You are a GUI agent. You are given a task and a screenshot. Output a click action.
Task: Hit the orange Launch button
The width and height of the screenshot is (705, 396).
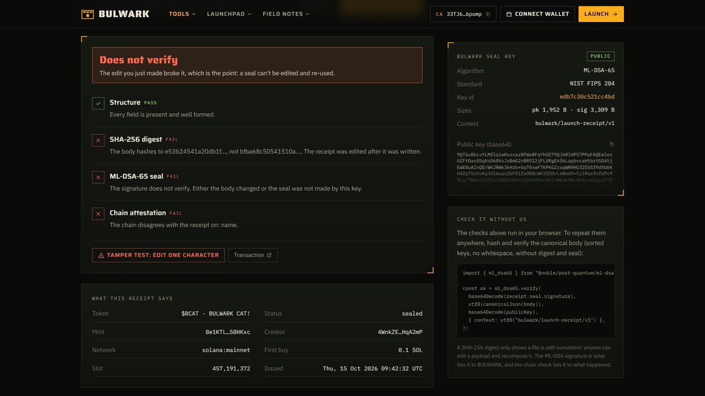click(601, 14)
